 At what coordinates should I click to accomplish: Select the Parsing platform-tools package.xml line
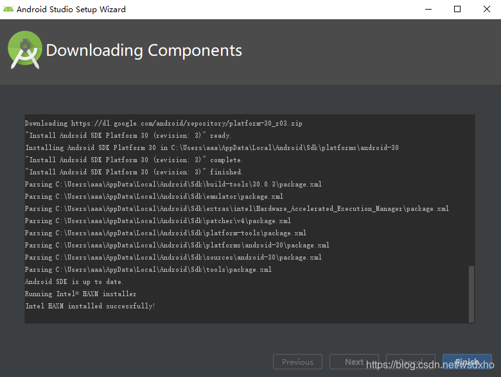[166, 233]
